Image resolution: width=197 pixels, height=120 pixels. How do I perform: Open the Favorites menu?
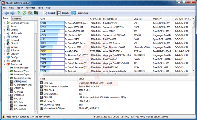click(x=30, y=8)
